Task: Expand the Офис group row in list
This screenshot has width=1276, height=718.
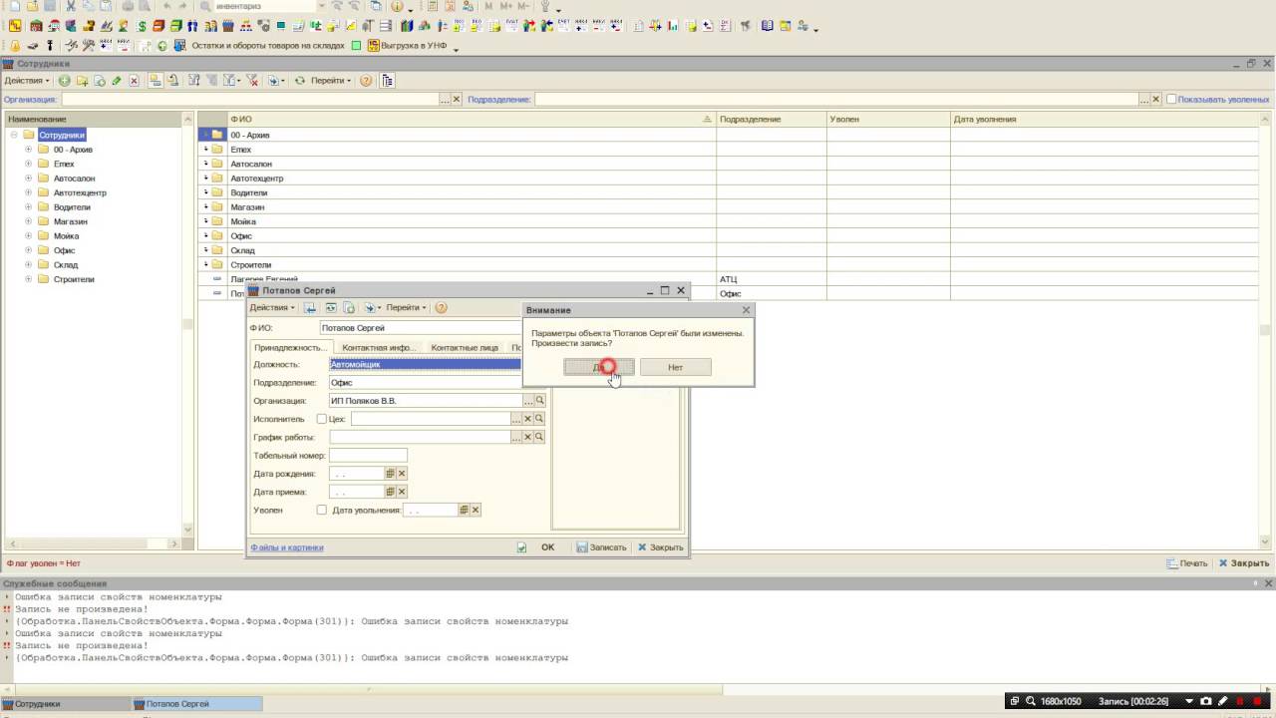Action: point(206,236)
